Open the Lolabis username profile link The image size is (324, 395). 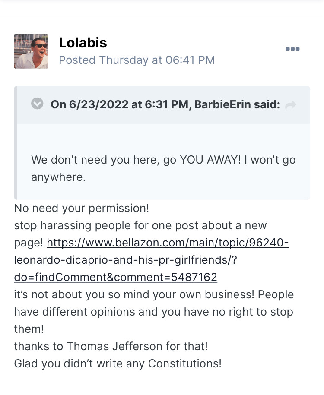(x=83, y=43)
